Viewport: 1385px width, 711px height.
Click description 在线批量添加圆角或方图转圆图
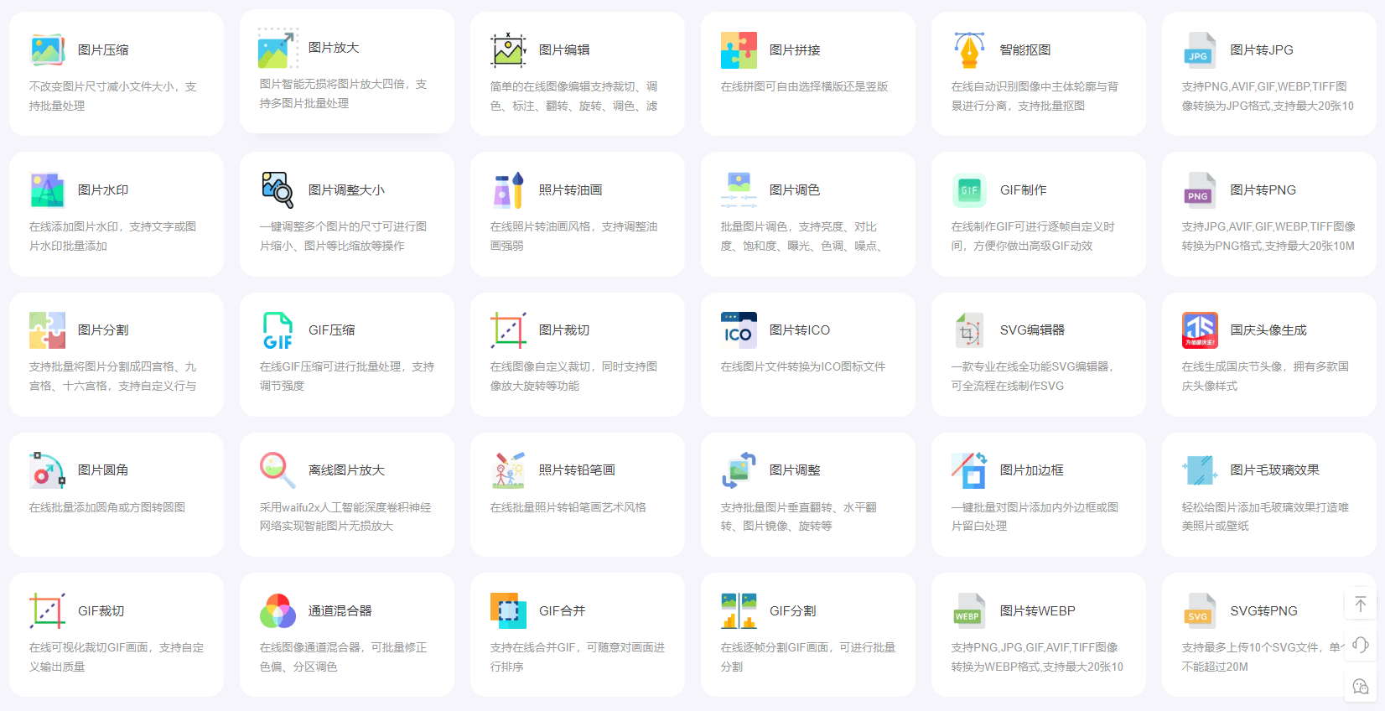pos(107,507)
